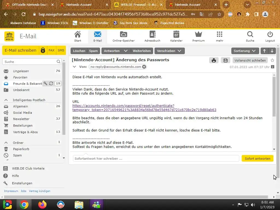Click the Sofortantwort text field
This screenshot has height=210, width=280.
156,159
